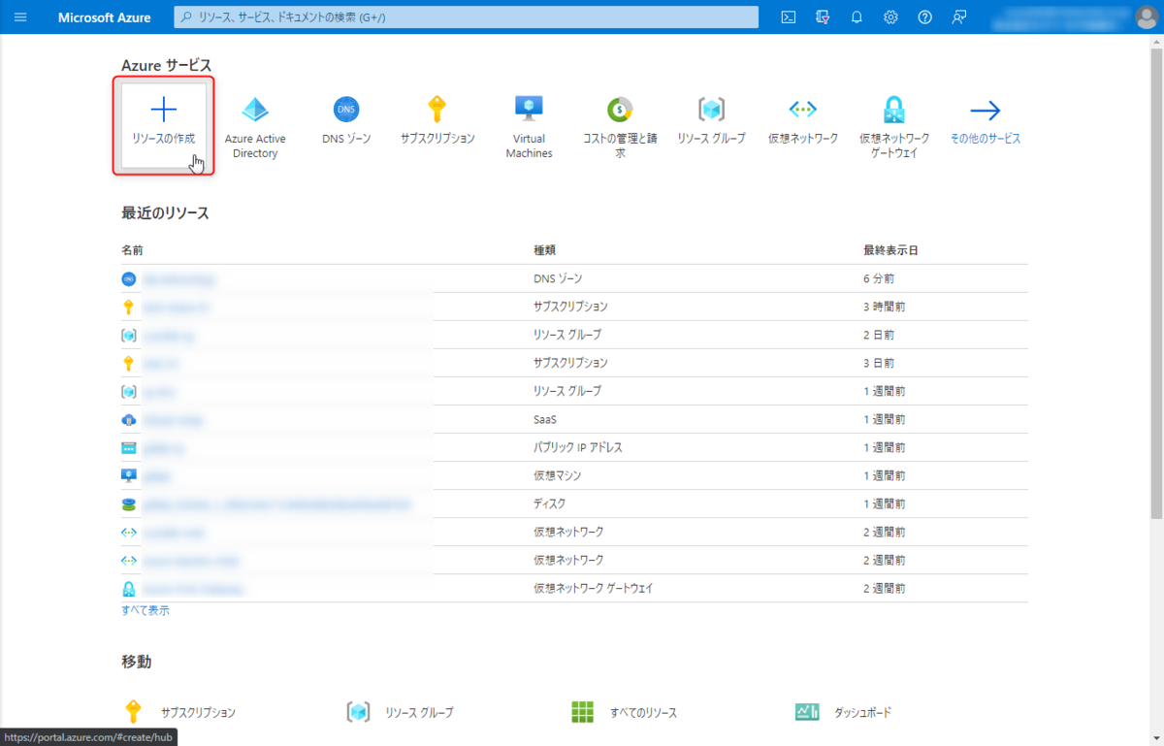Viewport: 1164px width, 746px height.
Task: Open the help question mark menu
Action: point(924,16)
